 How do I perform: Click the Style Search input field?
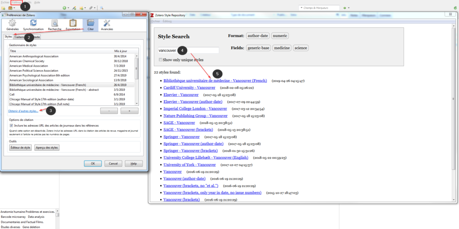click(x=188, y=50)
